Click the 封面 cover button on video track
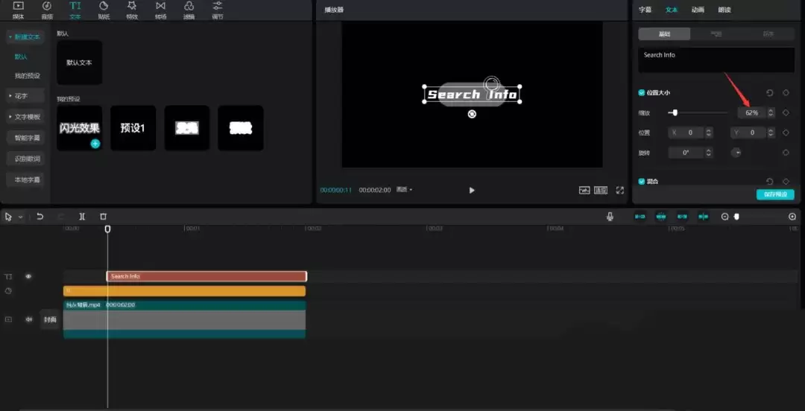Viewport: 805px width, 411px height. click(x=51, y=319)
